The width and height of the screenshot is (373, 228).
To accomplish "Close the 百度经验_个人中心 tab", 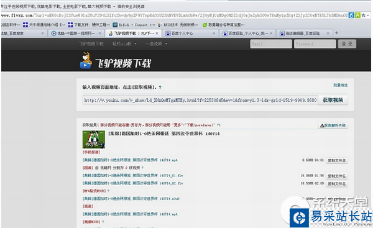I will (271, 34).
